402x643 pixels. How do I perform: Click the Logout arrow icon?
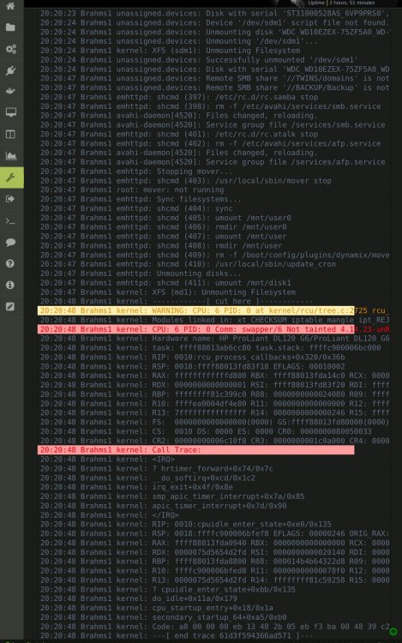pos(10,199)
